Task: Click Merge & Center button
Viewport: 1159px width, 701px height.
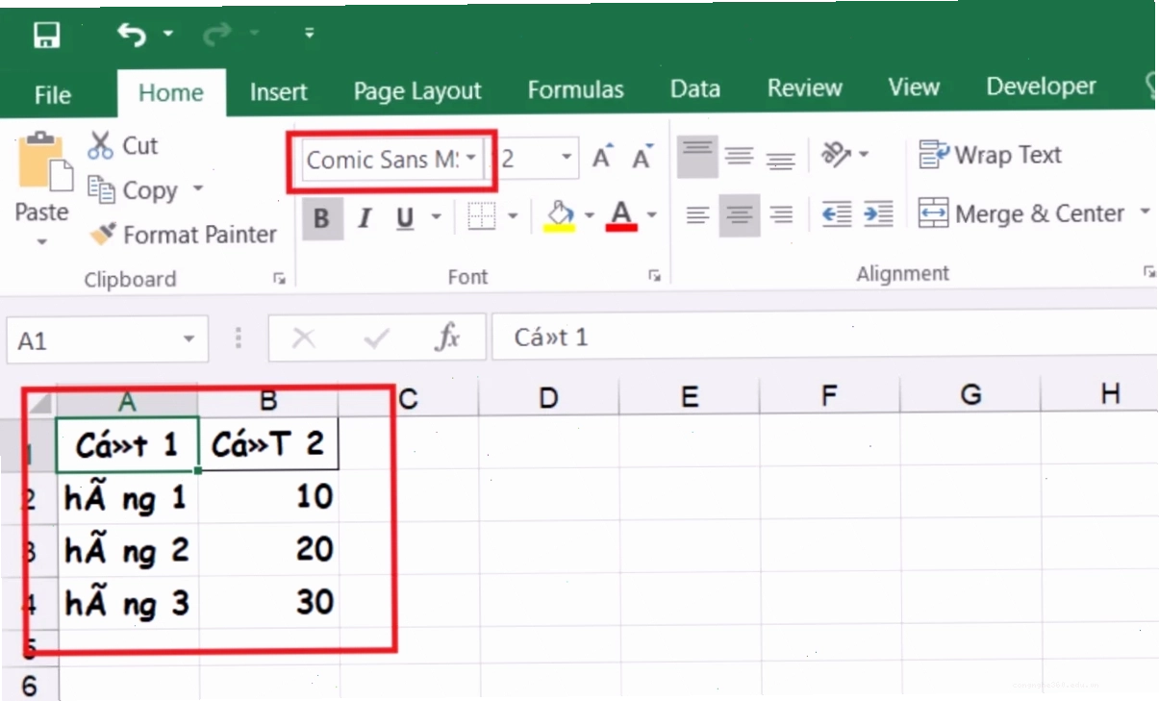Action: (x=1021, y=213)
